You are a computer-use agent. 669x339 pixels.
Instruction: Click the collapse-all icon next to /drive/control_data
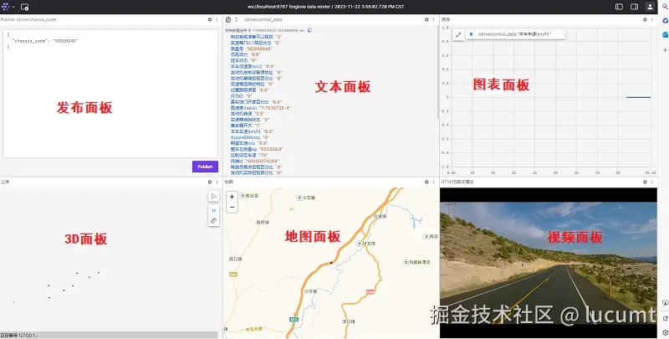click(237, 19)
